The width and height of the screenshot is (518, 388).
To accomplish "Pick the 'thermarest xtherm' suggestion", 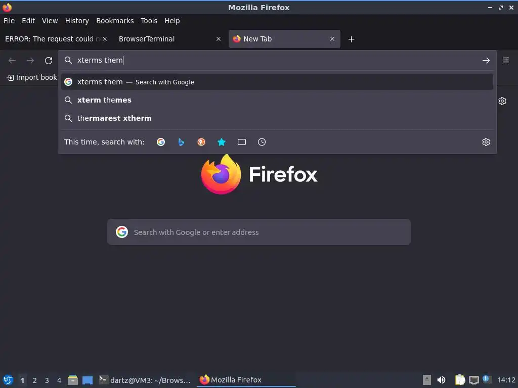I will click(x=277, y=118).
